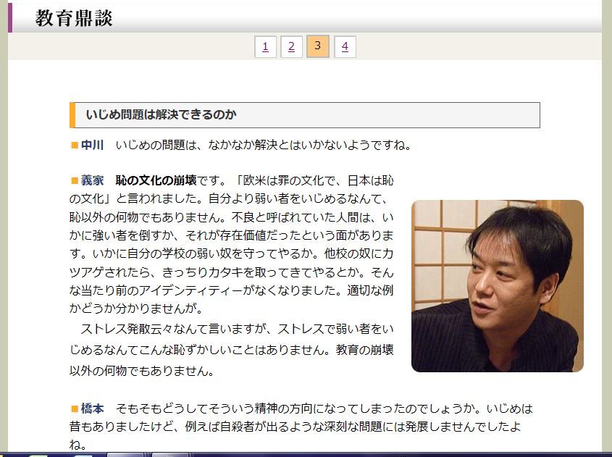Click the orange accent bar of the section heading
The width and height of the screenshot is (612, 457).
(72, 115)
